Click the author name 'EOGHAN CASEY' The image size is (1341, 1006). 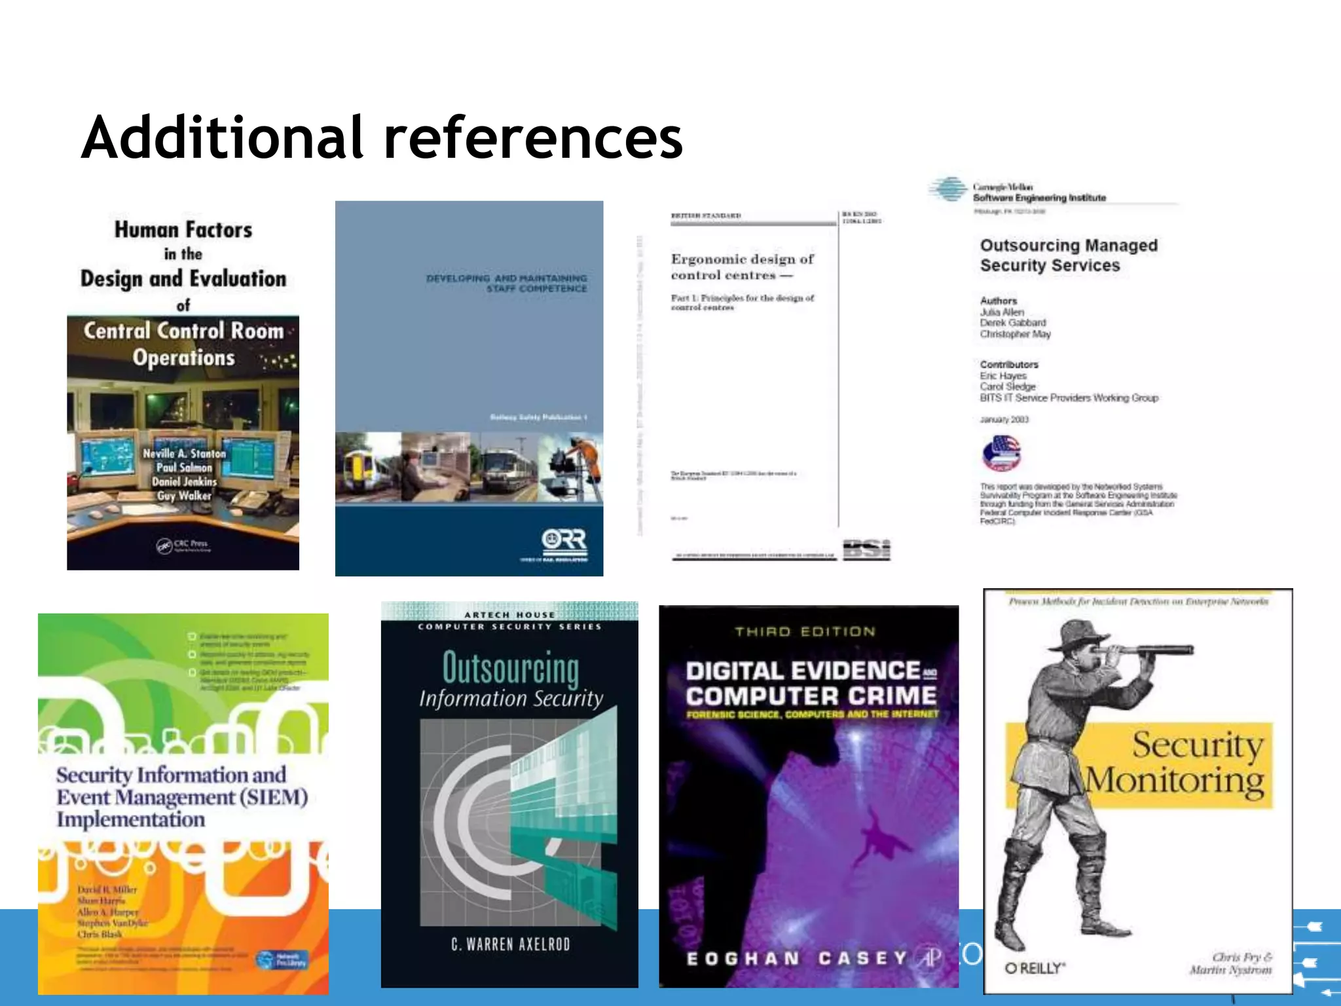click(x=796, y=959)
